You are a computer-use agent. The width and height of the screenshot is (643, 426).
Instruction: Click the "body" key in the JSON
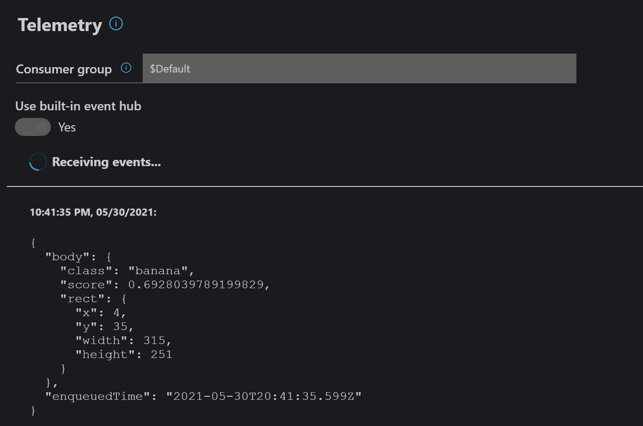pos(67,257)
